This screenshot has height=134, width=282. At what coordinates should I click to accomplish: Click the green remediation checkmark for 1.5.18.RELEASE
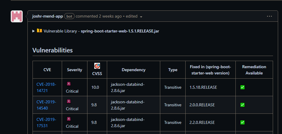tap(242, 87)
